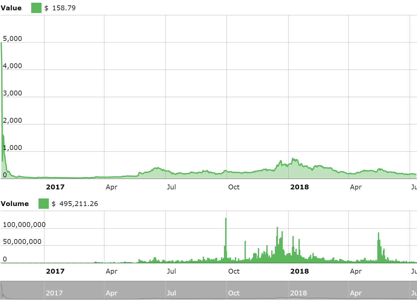Click the 50,000,000 volume axis label
Viewport: 417px width, 303px height.
click(22, 241)
